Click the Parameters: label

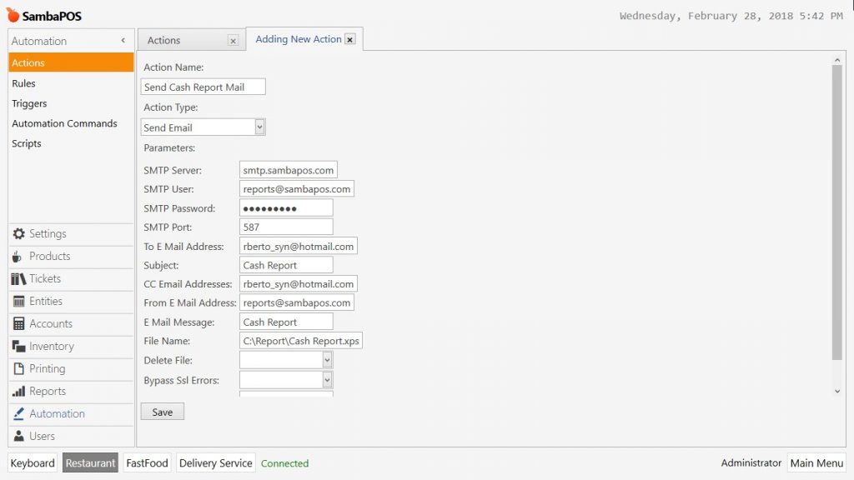point(169,147)
